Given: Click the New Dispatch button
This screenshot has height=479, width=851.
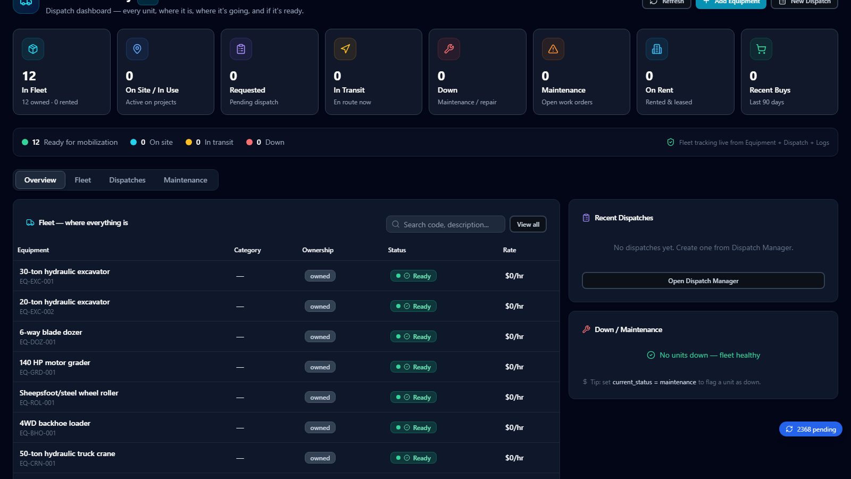Looking at the screenshot, I should click(x=804, y=3).
